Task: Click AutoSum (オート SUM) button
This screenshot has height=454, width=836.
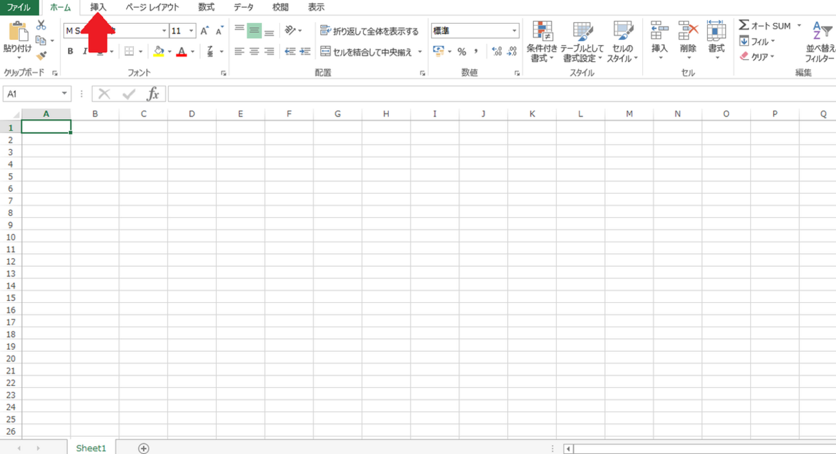Action: click(x=765, y=26)
